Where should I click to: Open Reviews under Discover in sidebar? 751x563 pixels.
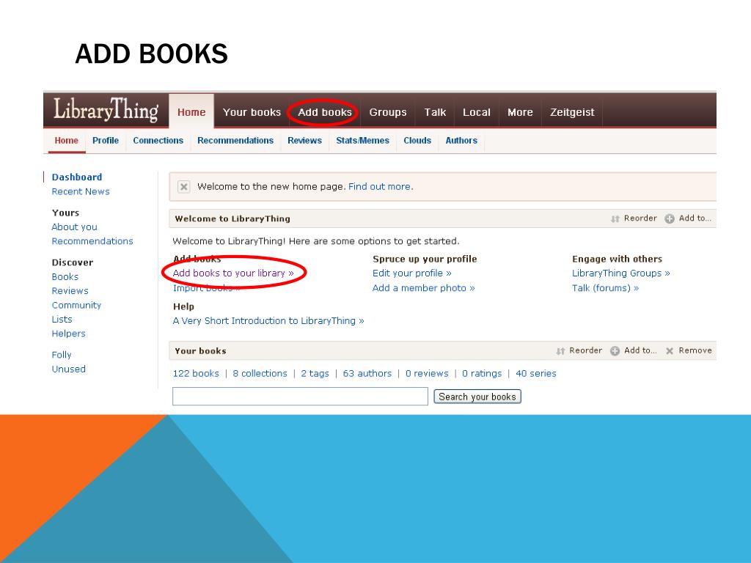point(70,291)
